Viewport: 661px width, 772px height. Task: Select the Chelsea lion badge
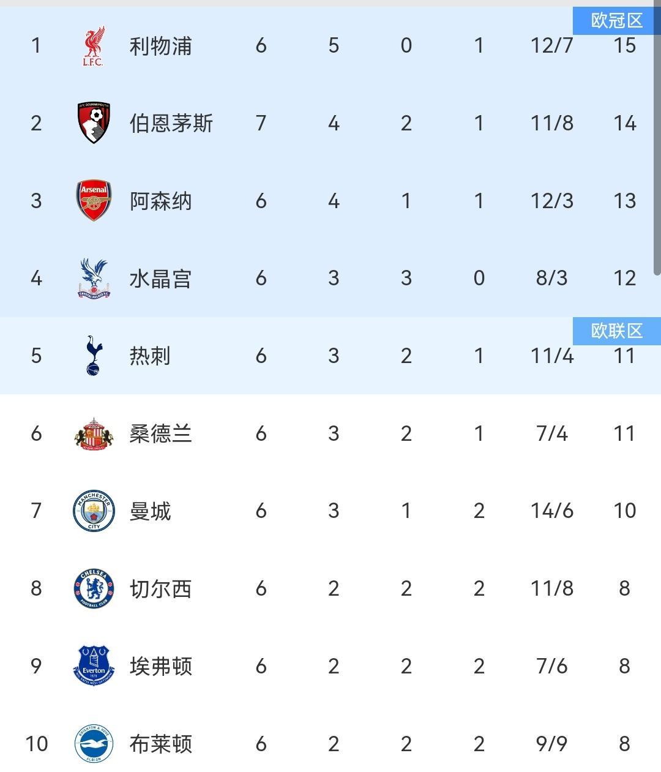[94, 588]
